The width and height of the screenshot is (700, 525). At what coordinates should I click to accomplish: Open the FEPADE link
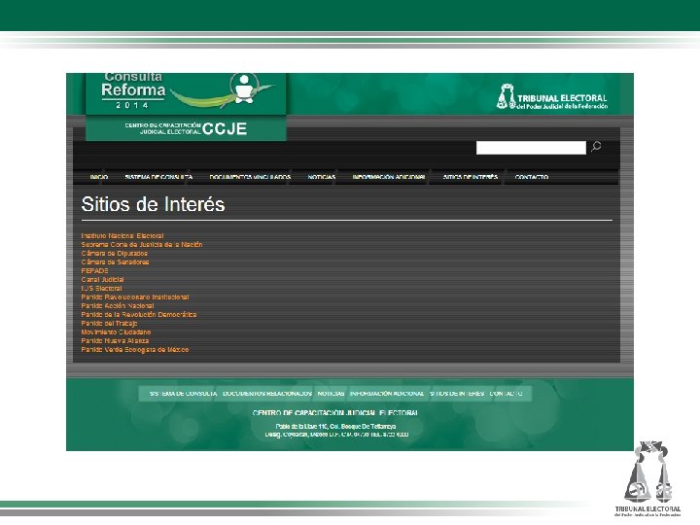point(94,270)
